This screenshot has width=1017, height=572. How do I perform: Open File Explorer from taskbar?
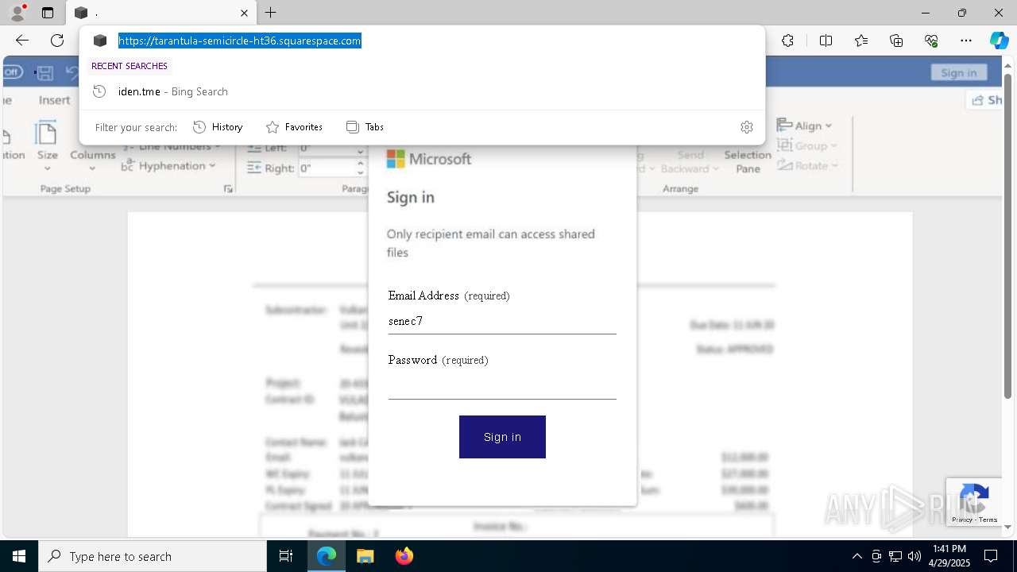365,556
